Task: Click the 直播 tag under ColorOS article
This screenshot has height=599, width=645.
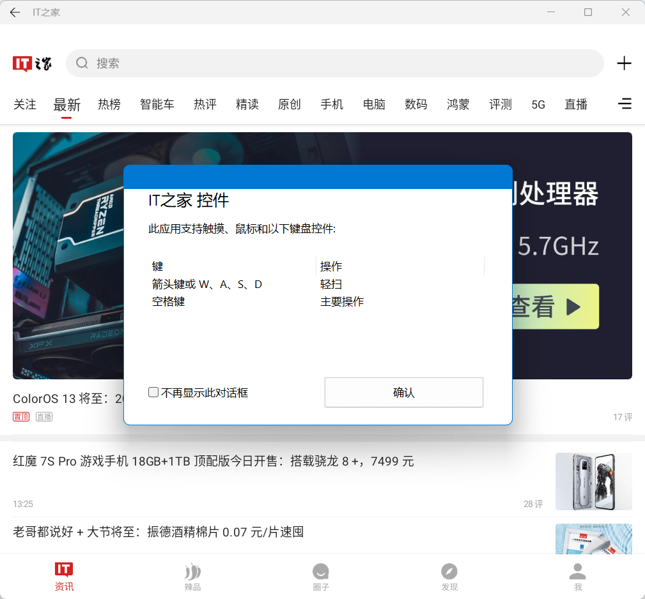Action: coord(44,417)
